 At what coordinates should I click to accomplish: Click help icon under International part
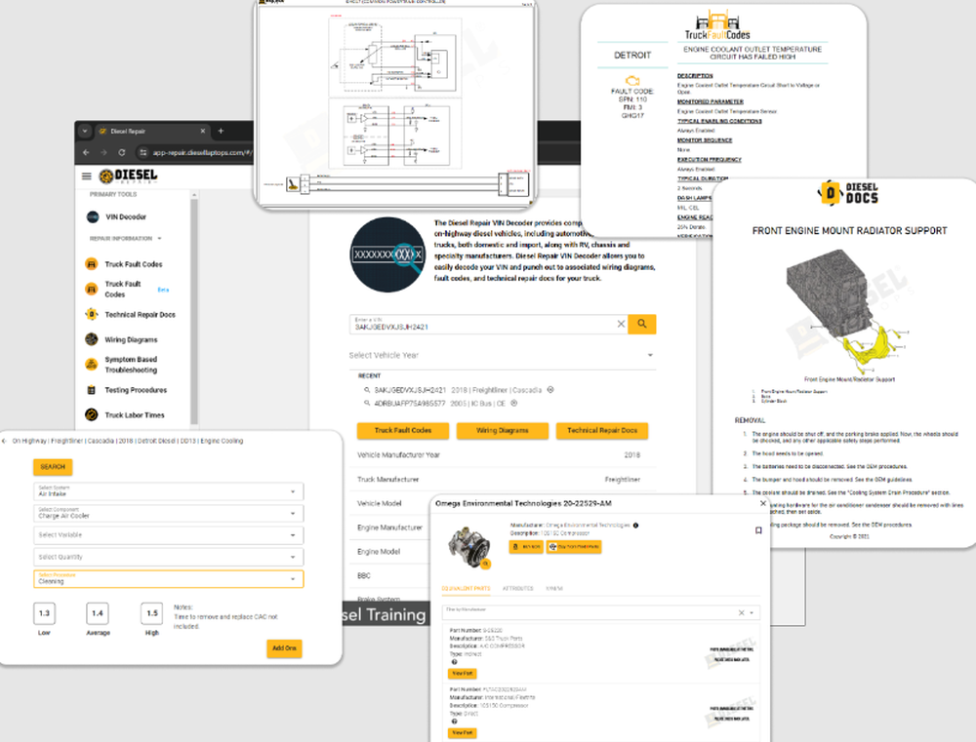(454, 722)
